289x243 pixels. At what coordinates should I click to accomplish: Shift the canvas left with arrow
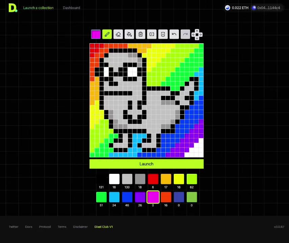click(x=193, y=34)
